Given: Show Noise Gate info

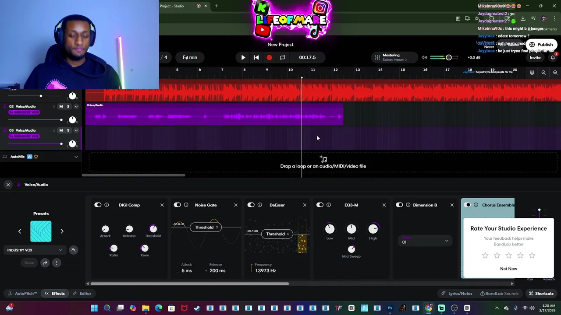Looking at the screenshot, I should [x=186, y=205].
